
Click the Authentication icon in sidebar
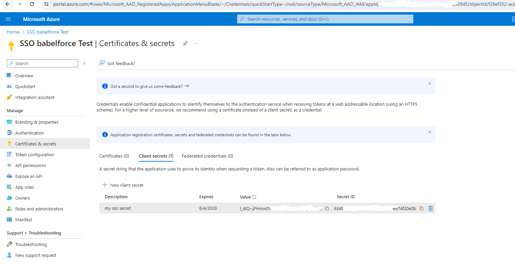click(9, 133)
